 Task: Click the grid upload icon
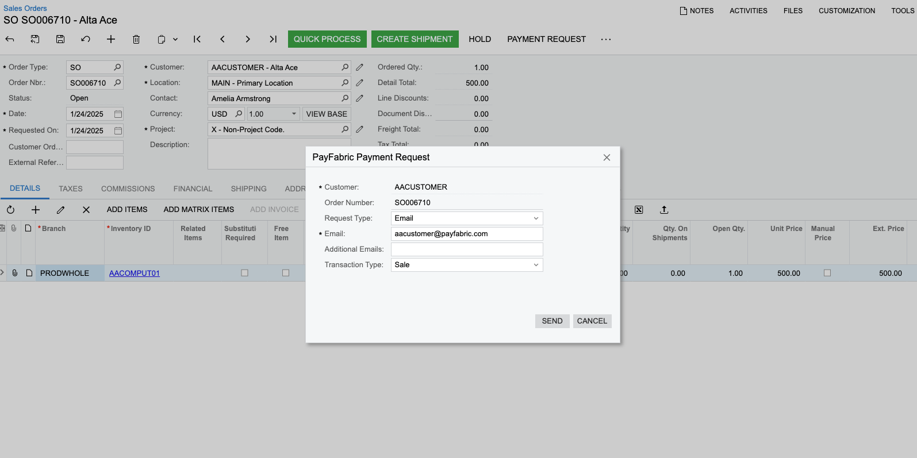(664, 210)
